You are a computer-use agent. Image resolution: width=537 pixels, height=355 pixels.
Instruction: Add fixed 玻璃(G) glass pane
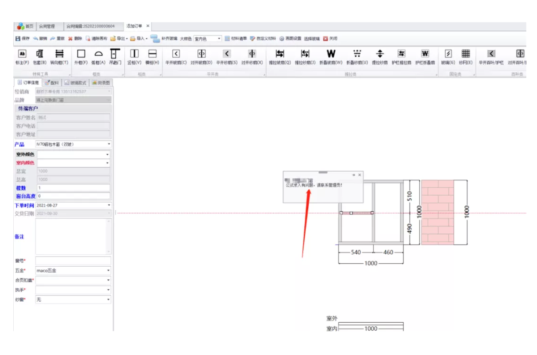tap(448, 57)
